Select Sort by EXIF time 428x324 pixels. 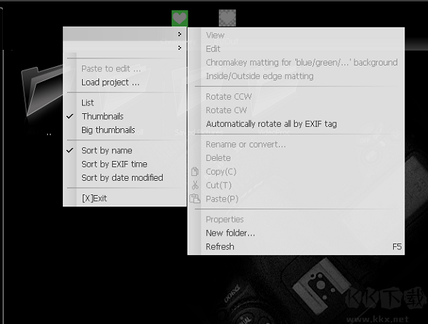114,164
